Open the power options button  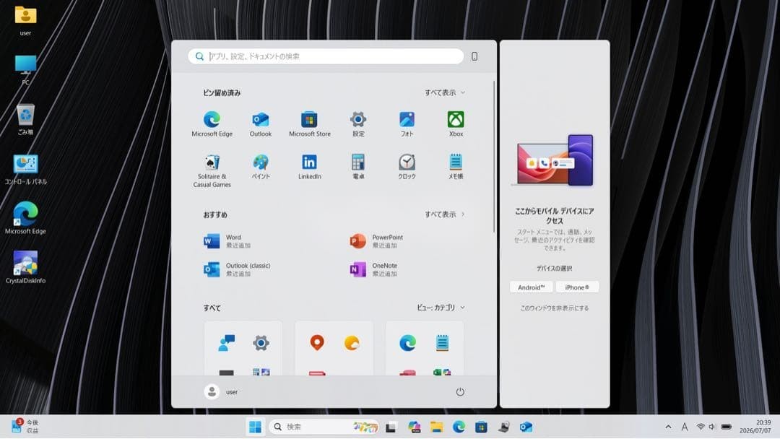point(460,392)
